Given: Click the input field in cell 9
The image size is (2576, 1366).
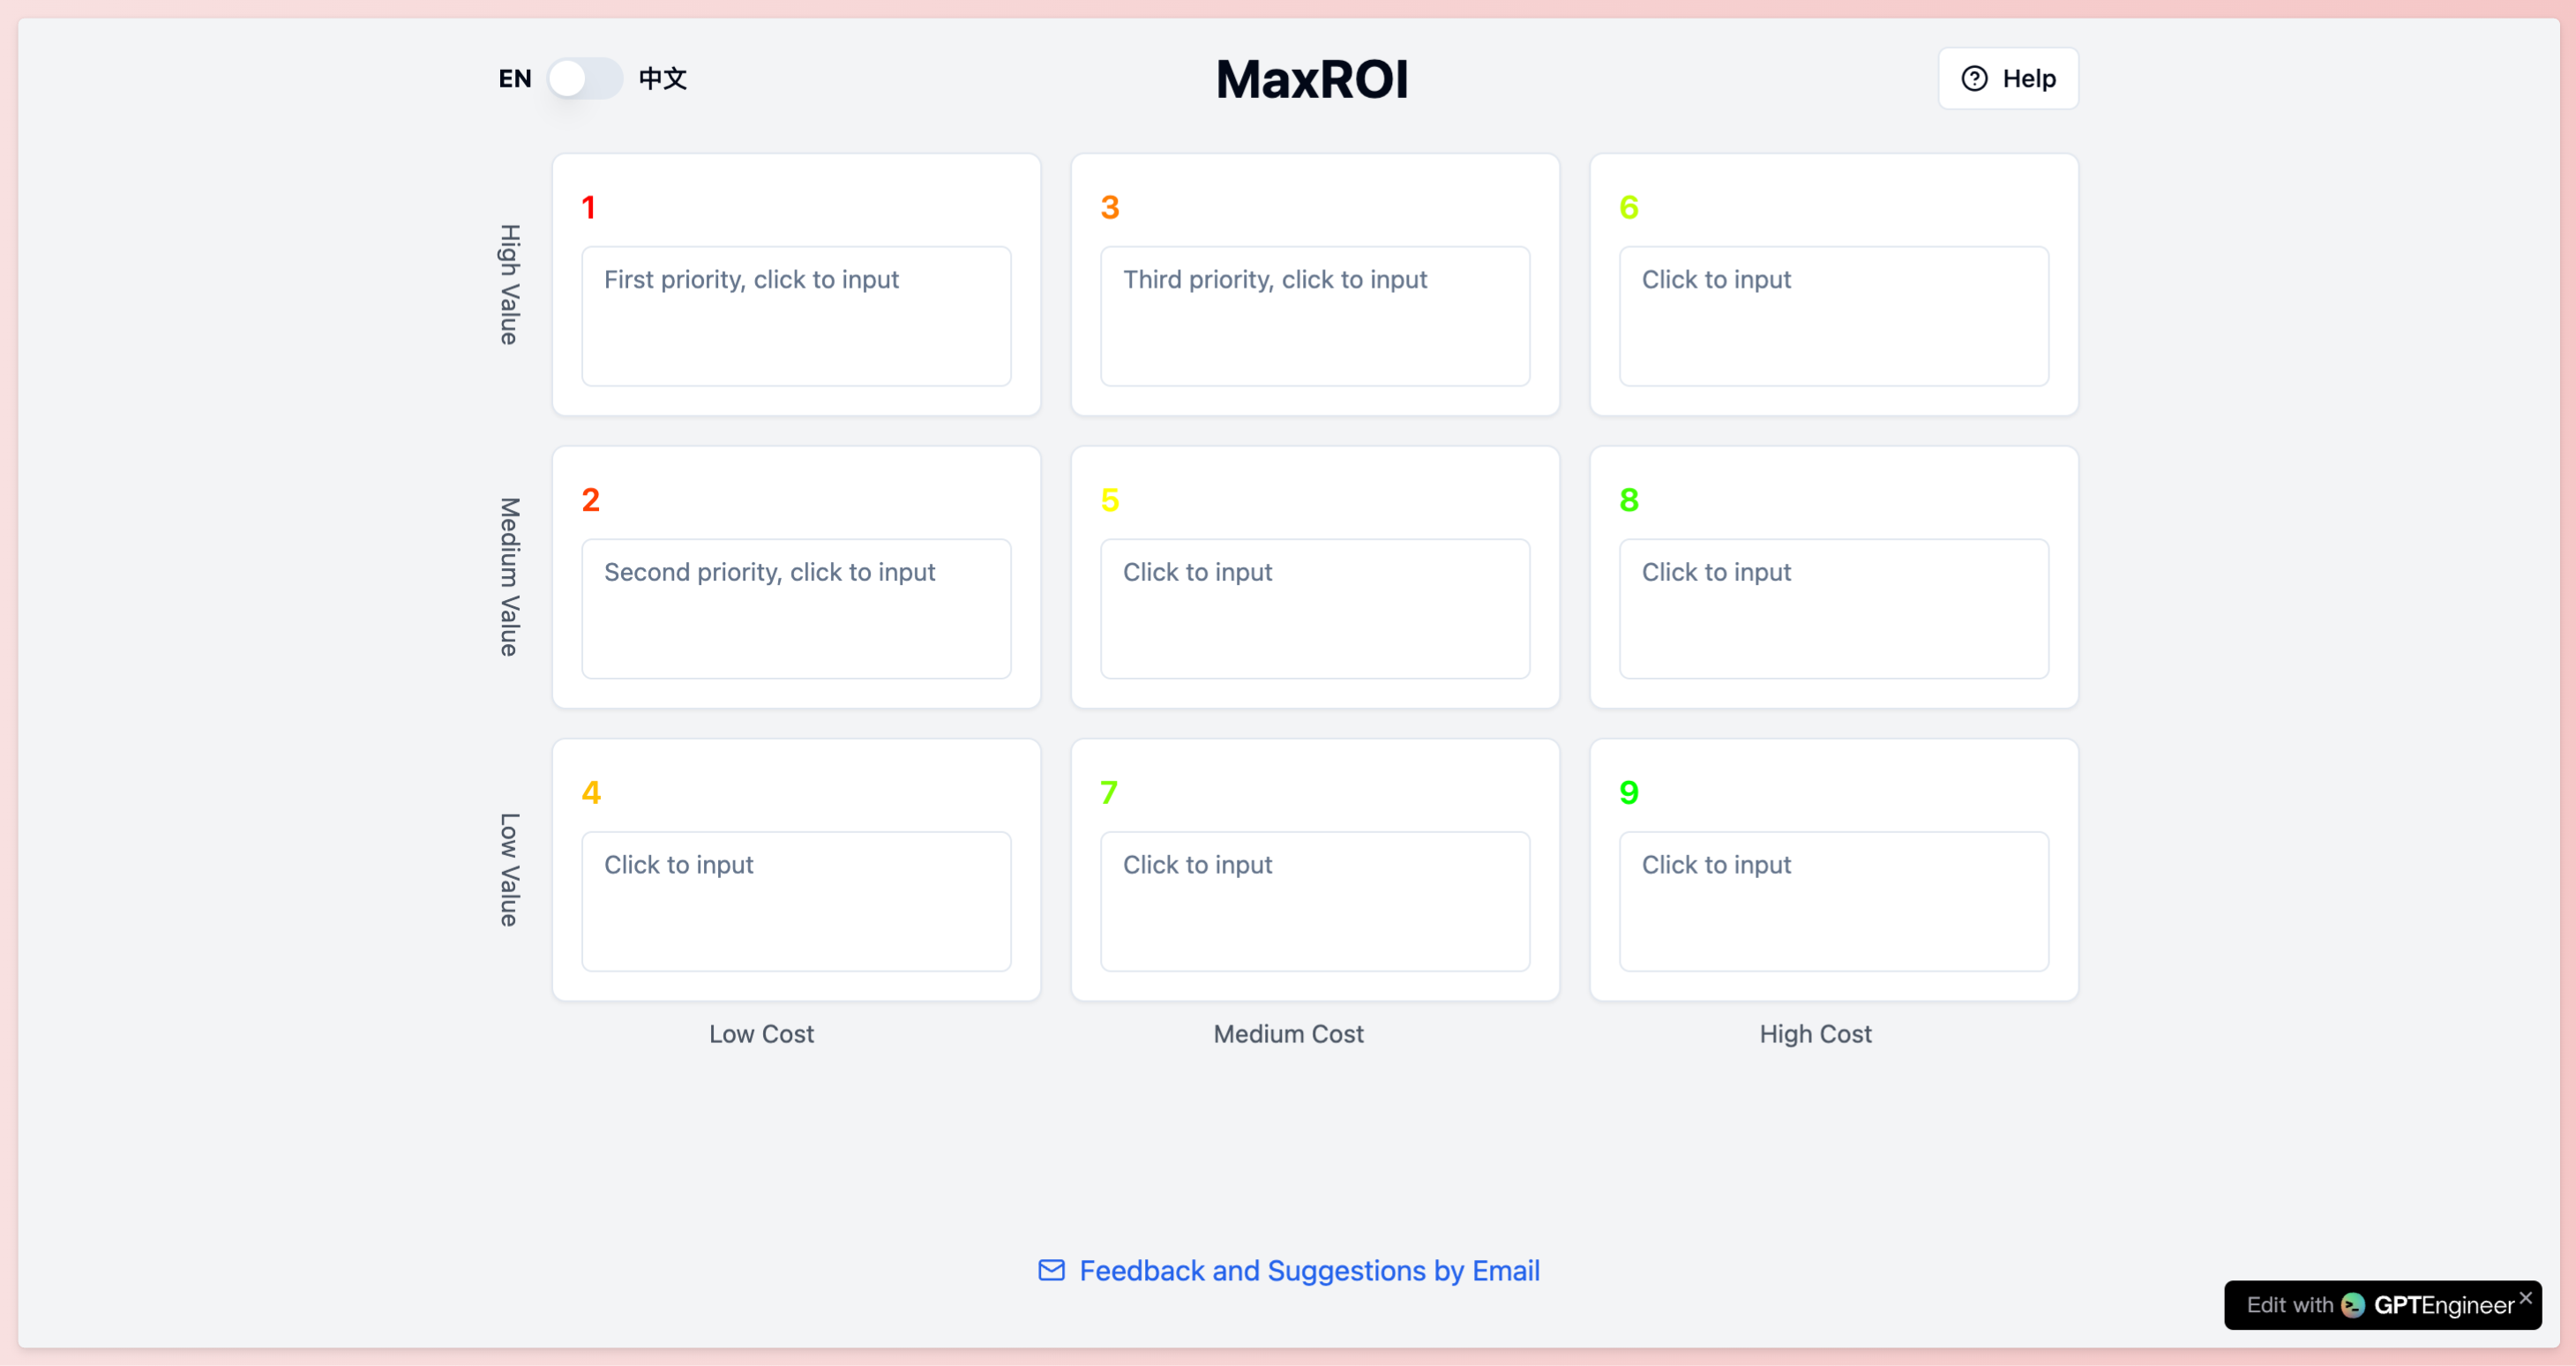Looking at the screenshot, I should click(1833, 900).
